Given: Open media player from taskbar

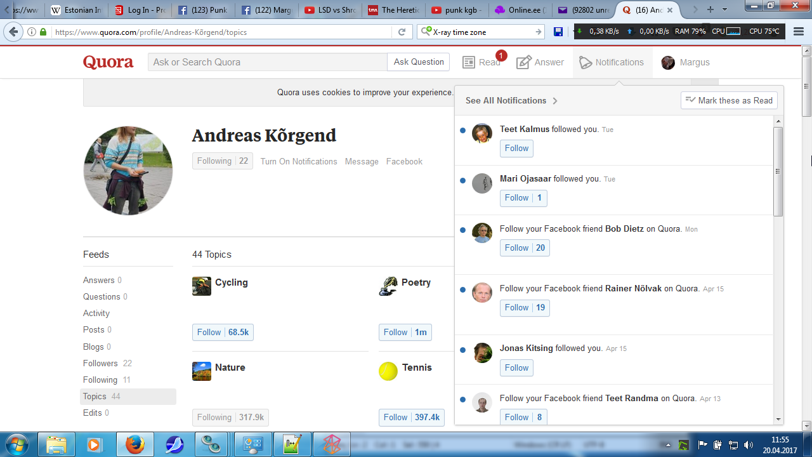Looking at the screenshot, I should (94, 444).
